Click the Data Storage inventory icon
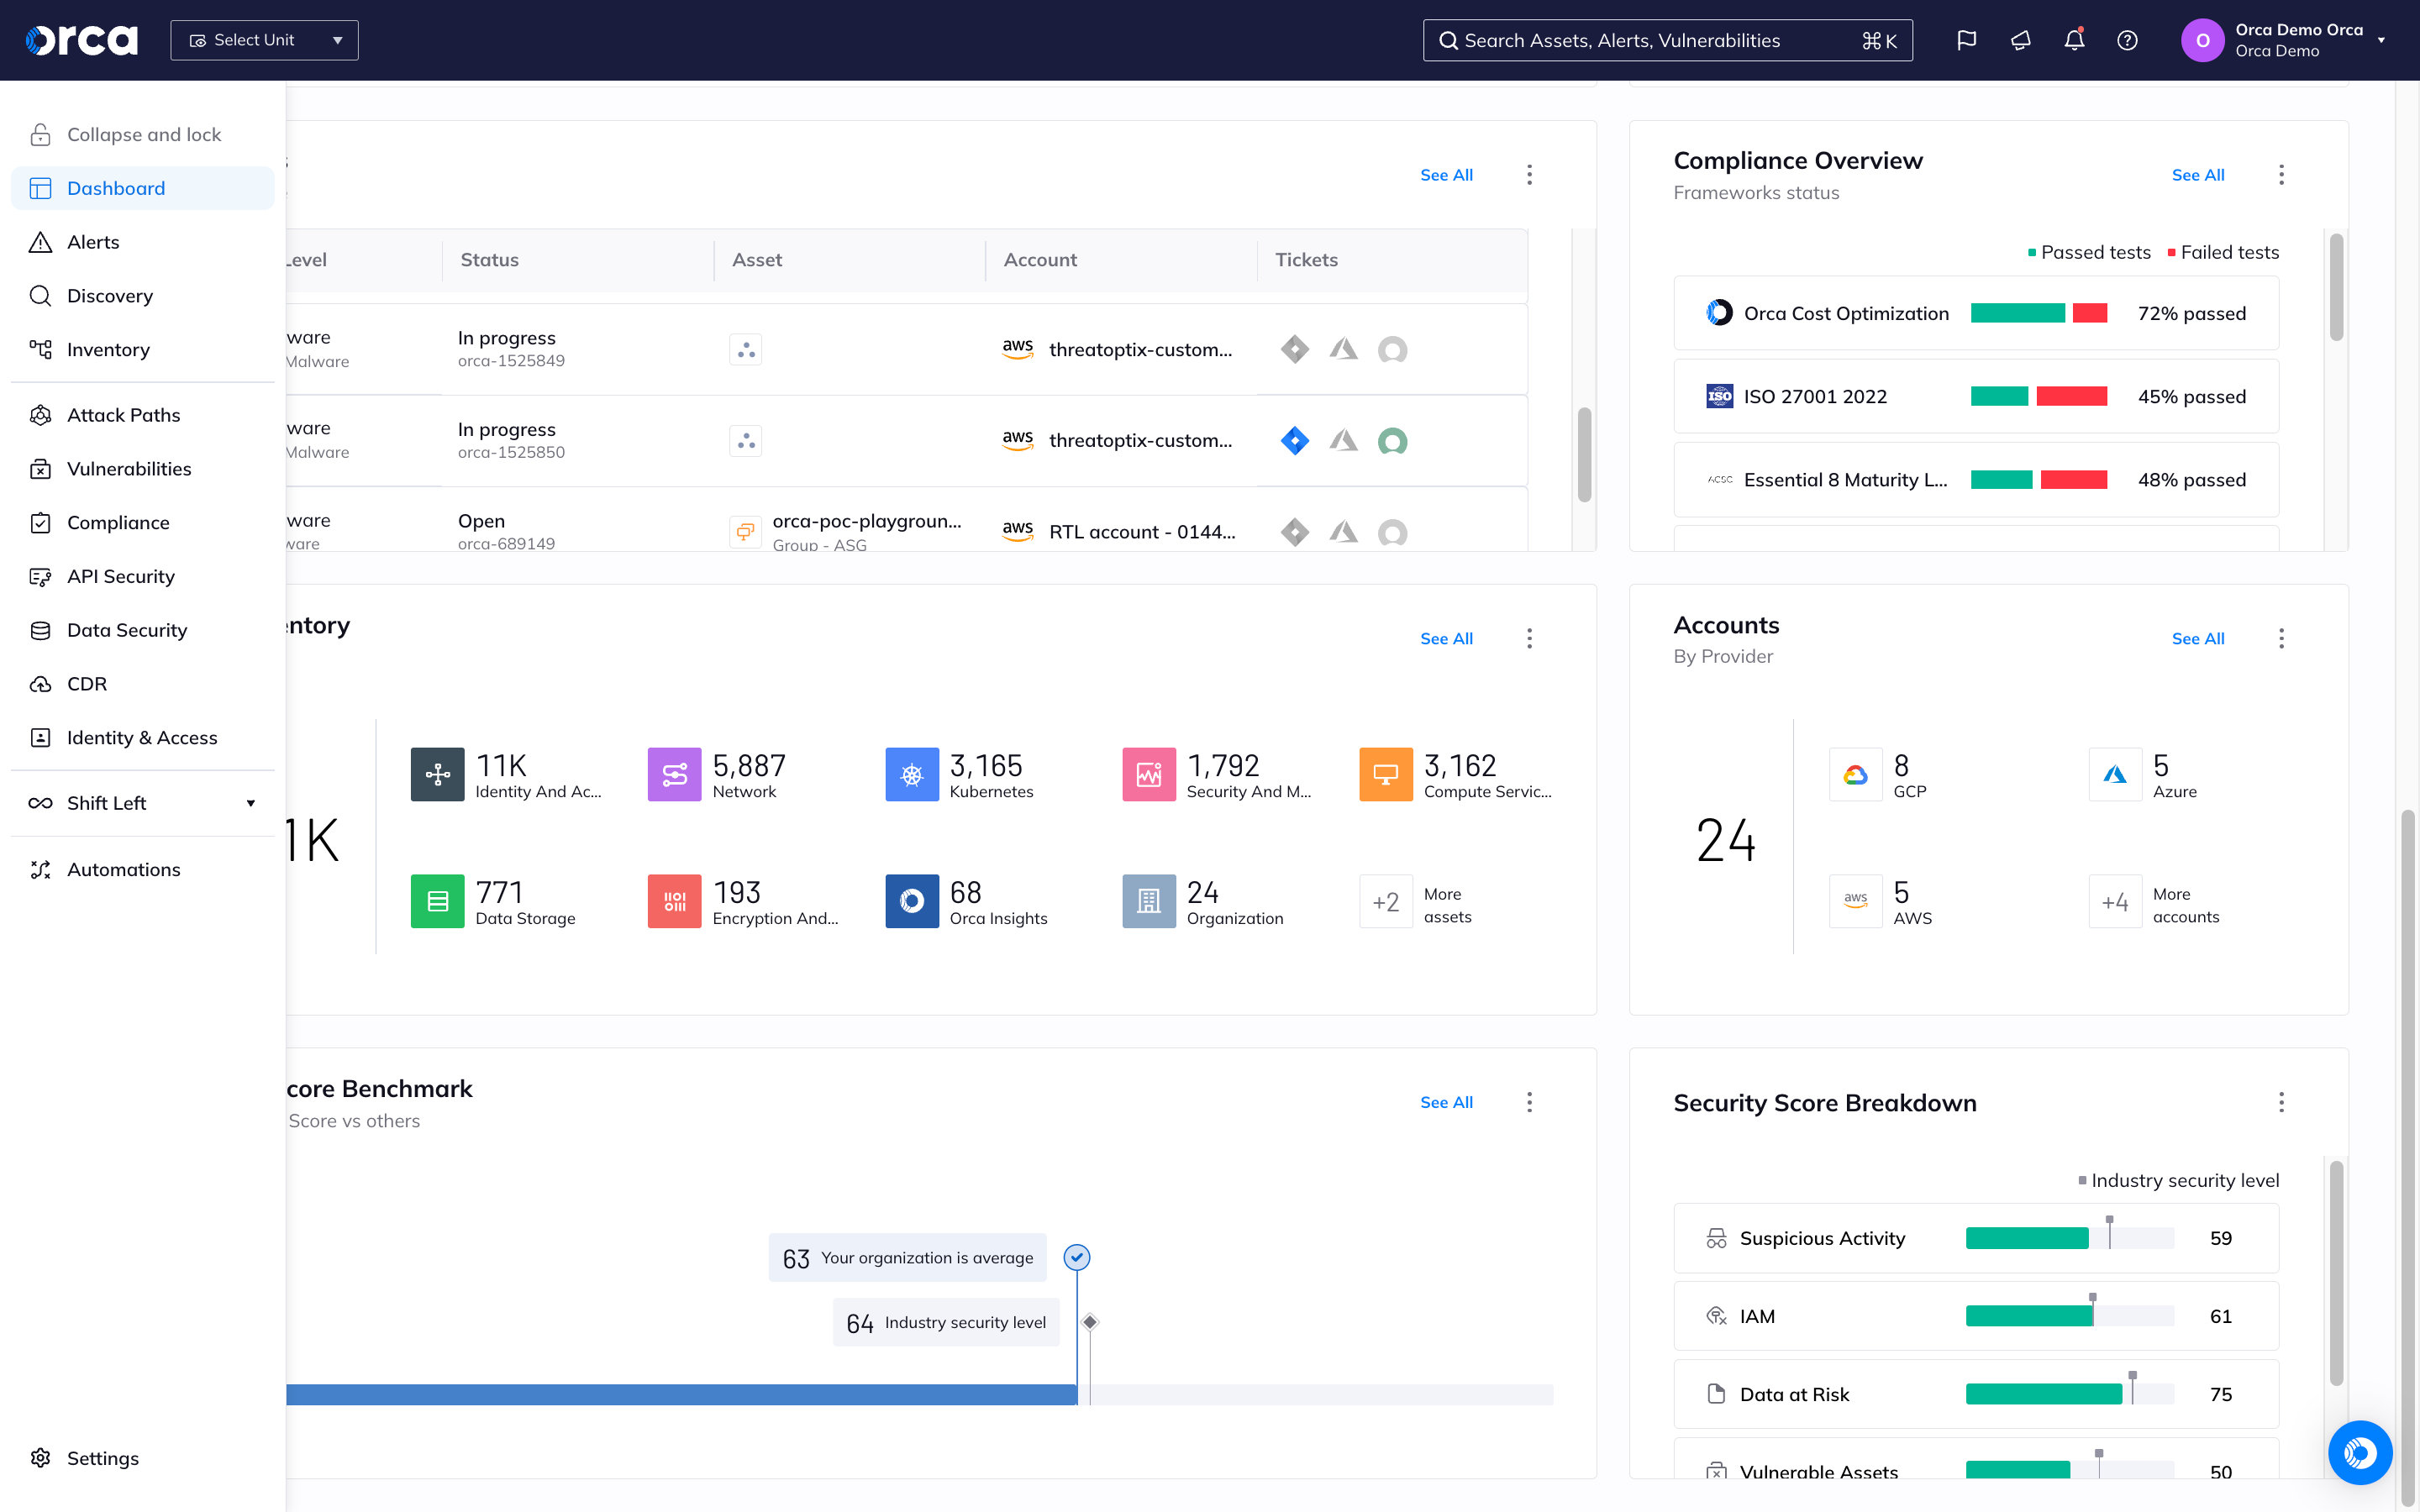The width and height of the screenshot is (2420, 1512). 437,901
